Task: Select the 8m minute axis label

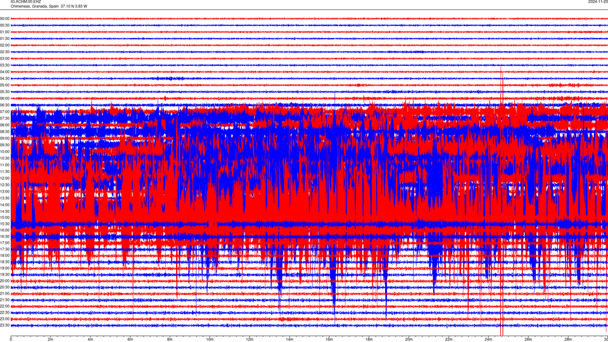Action: [170, 339]
